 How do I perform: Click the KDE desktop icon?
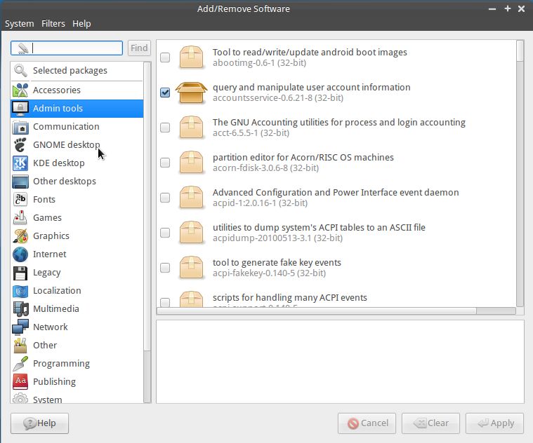(x=20, y=163)
